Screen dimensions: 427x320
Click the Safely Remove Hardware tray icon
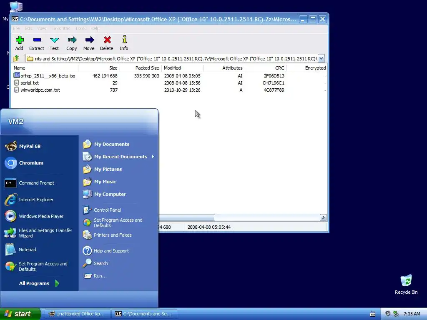(x=396, y=314)
